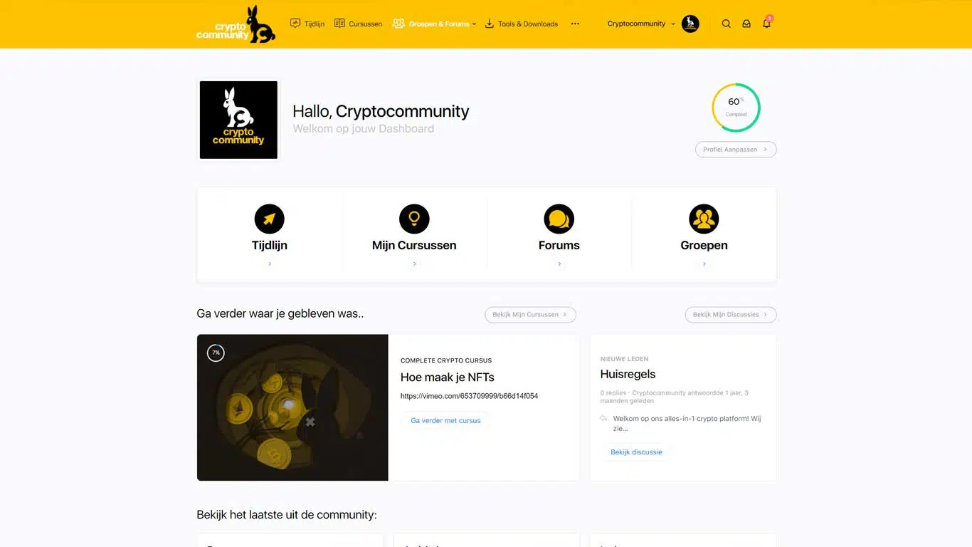972x547 pixels.
Task: Click the Mijn Cursussen lightbulb icon
Action: click(x=414, y=219)
